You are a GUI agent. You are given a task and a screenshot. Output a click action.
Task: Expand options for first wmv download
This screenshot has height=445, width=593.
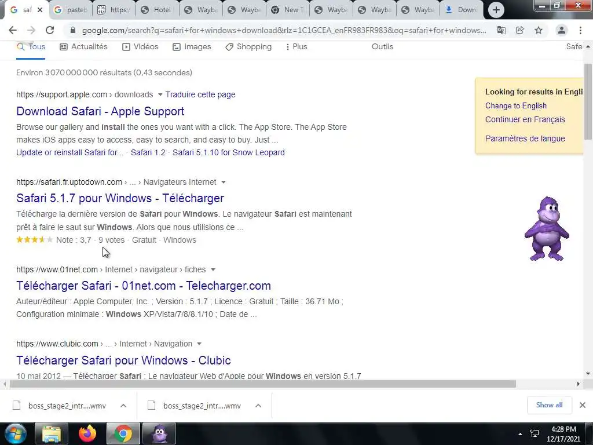click(123, 406)
